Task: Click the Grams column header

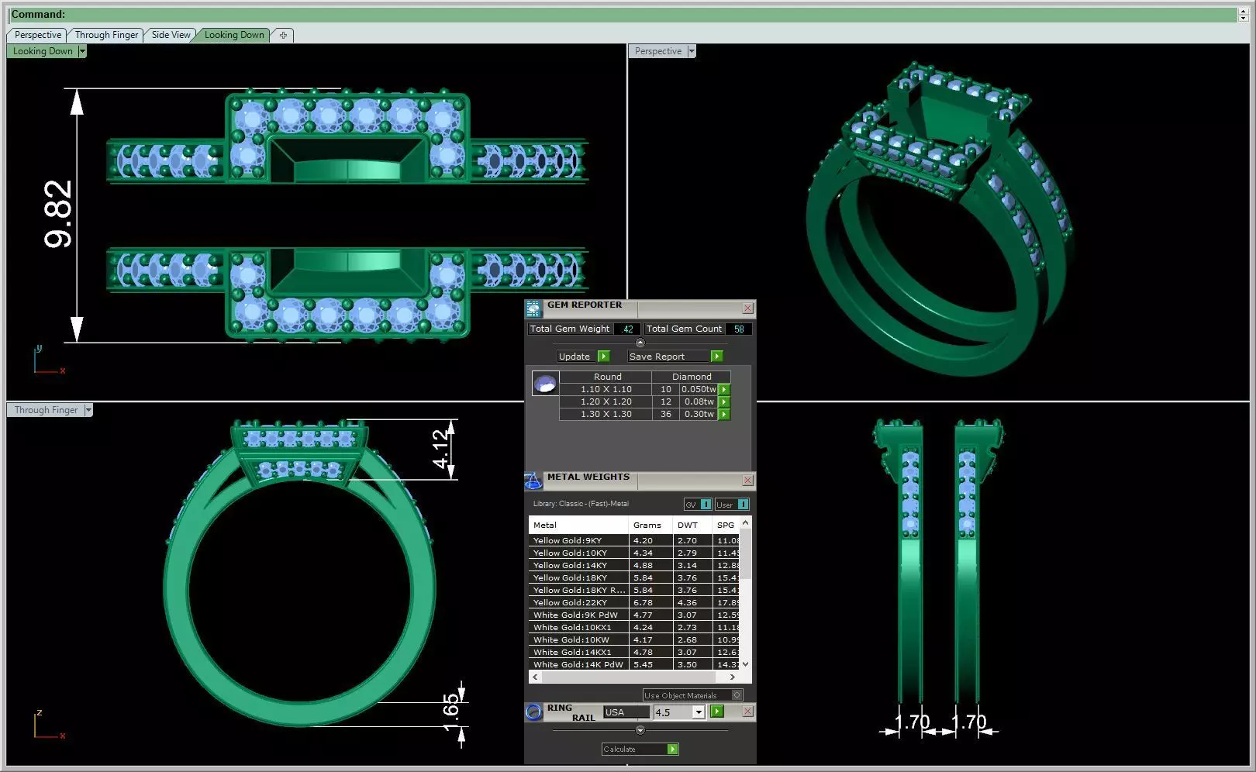Action: 650,526
